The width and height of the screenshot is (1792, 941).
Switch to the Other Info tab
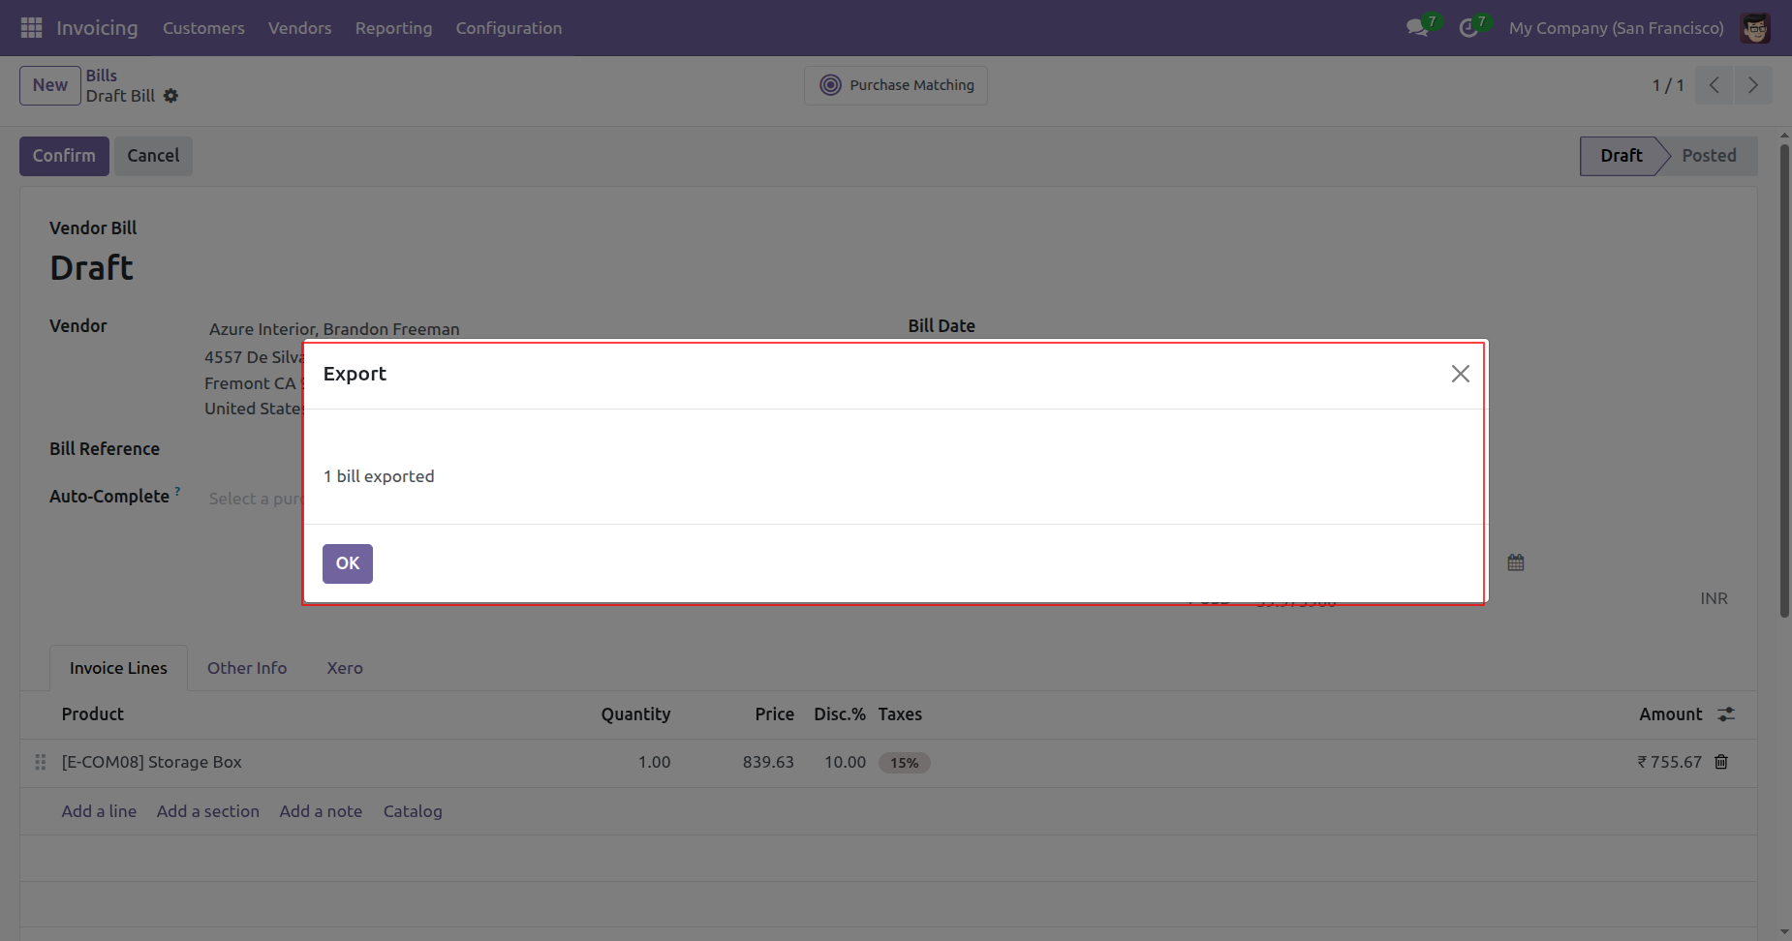pyautogui.click(x=247, y=668)
